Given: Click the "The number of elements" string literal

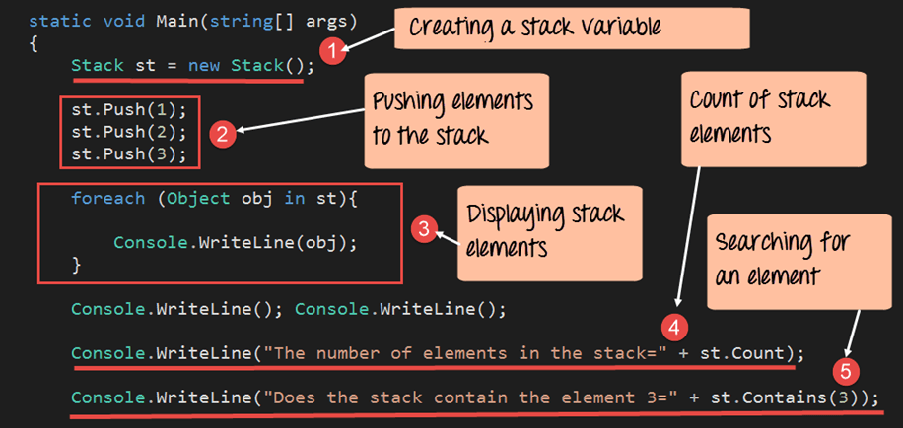Looking at the screenshot, I should 461,353.
